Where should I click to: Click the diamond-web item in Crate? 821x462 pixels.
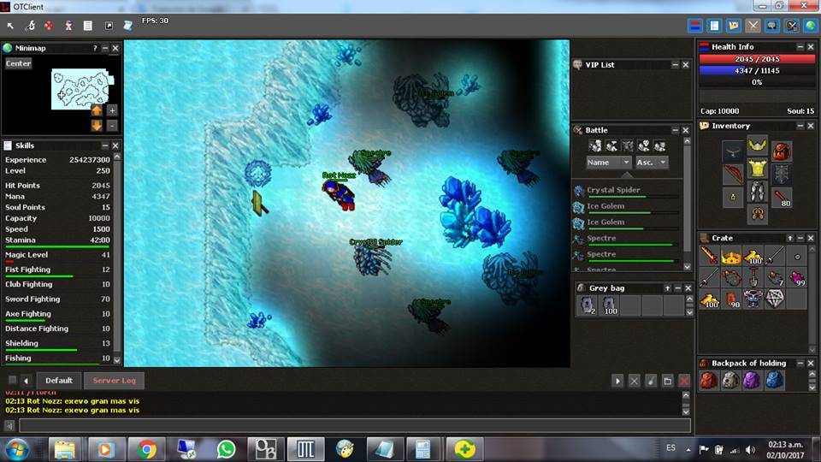[x=775, y=299]
